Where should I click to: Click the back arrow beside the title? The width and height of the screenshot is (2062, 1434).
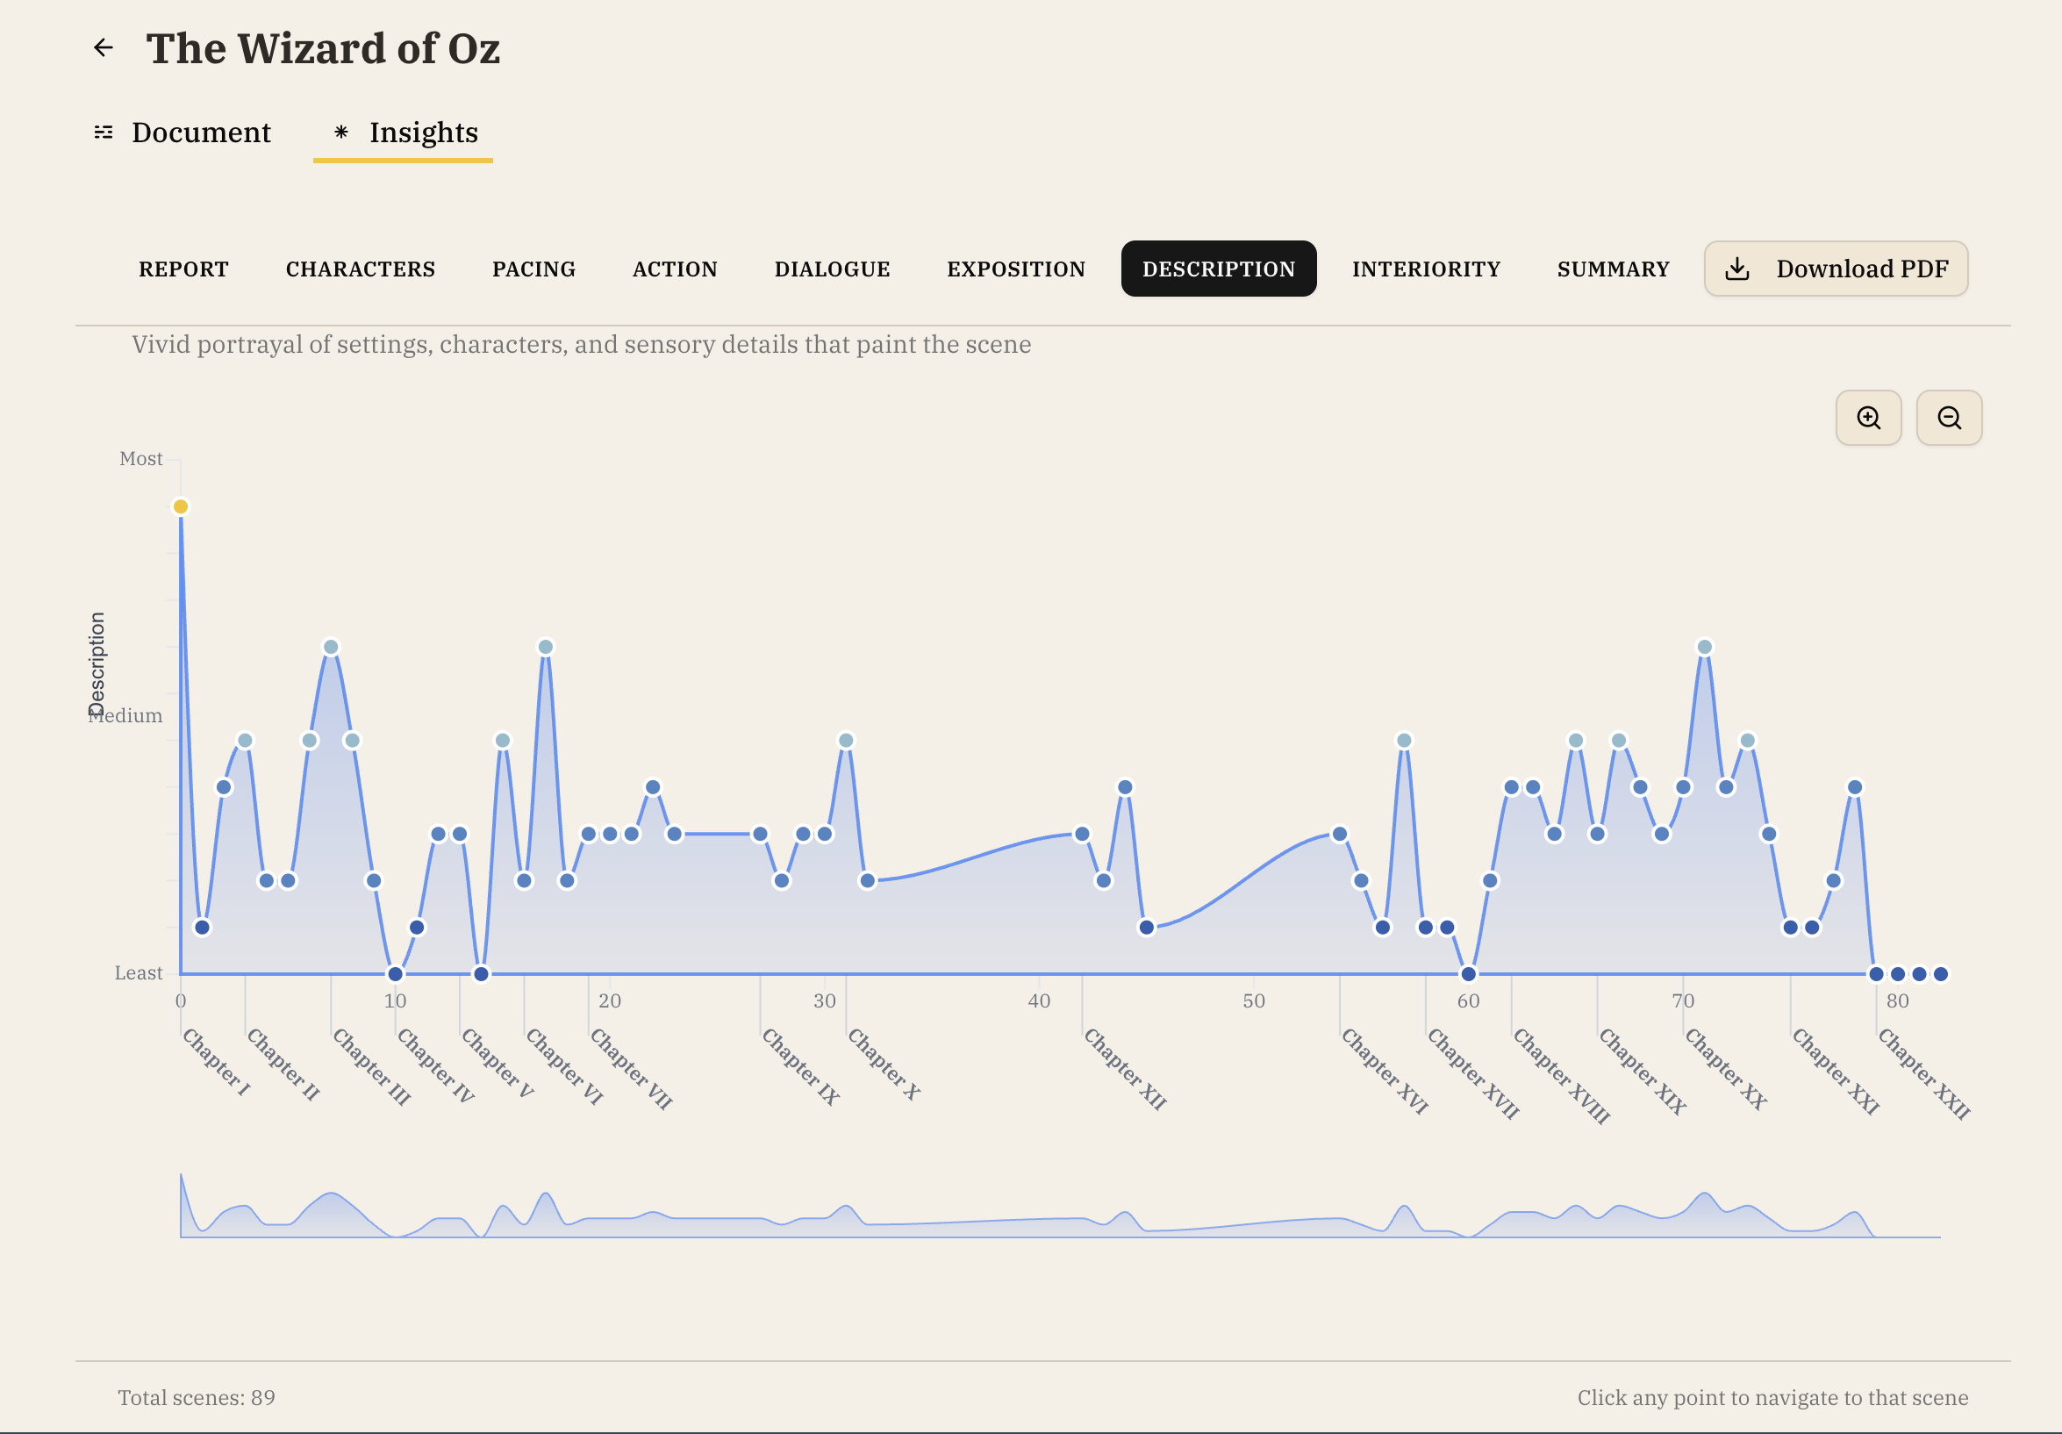point(104,47)
